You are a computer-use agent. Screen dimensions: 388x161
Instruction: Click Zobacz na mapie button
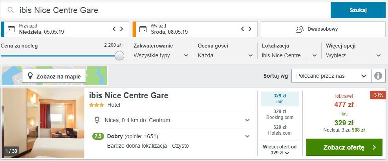(54, 76)
